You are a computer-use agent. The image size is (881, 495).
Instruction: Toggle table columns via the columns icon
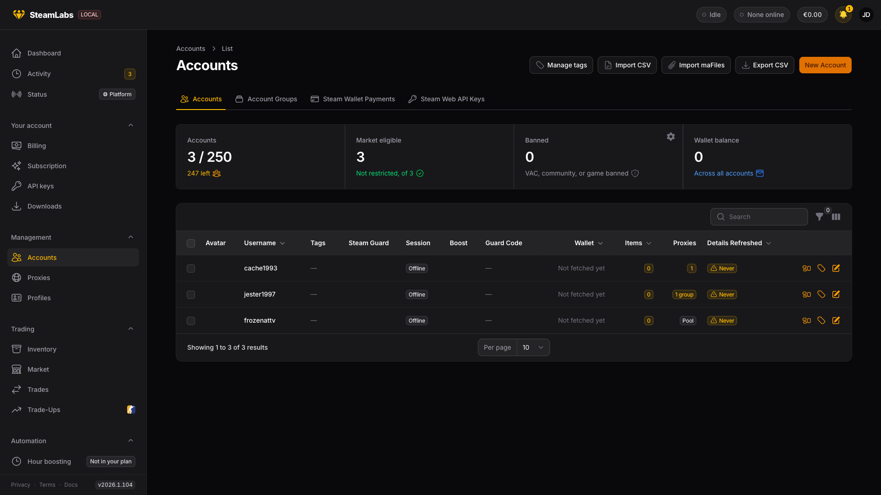click(x=836, y=217)
